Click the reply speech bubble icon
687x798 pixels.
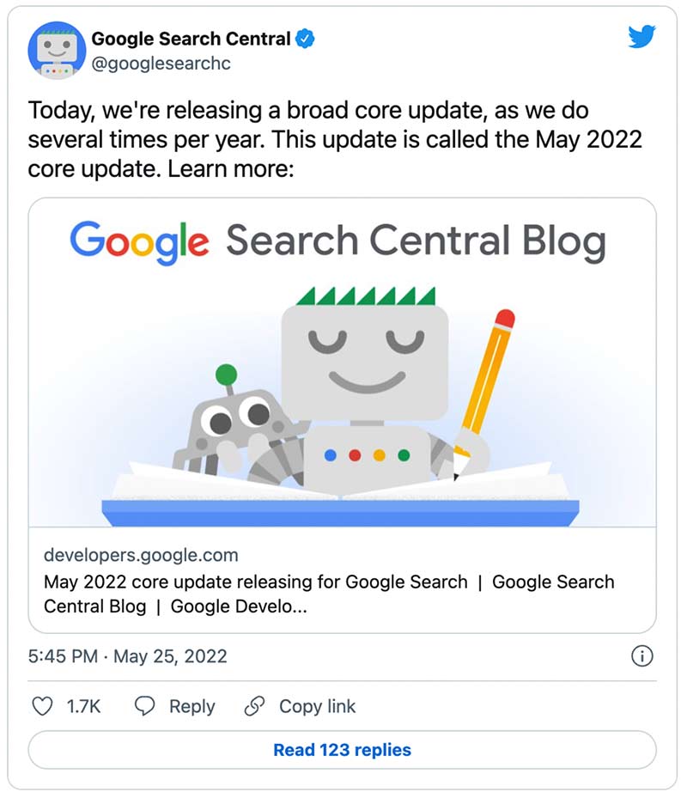[x=145, y=706]
